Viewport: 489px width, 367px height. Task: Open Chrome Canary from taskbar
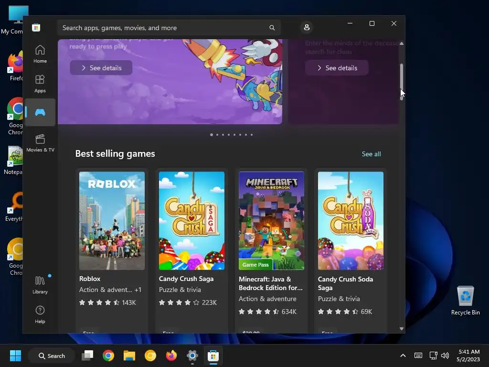click(x=150, y=356)
